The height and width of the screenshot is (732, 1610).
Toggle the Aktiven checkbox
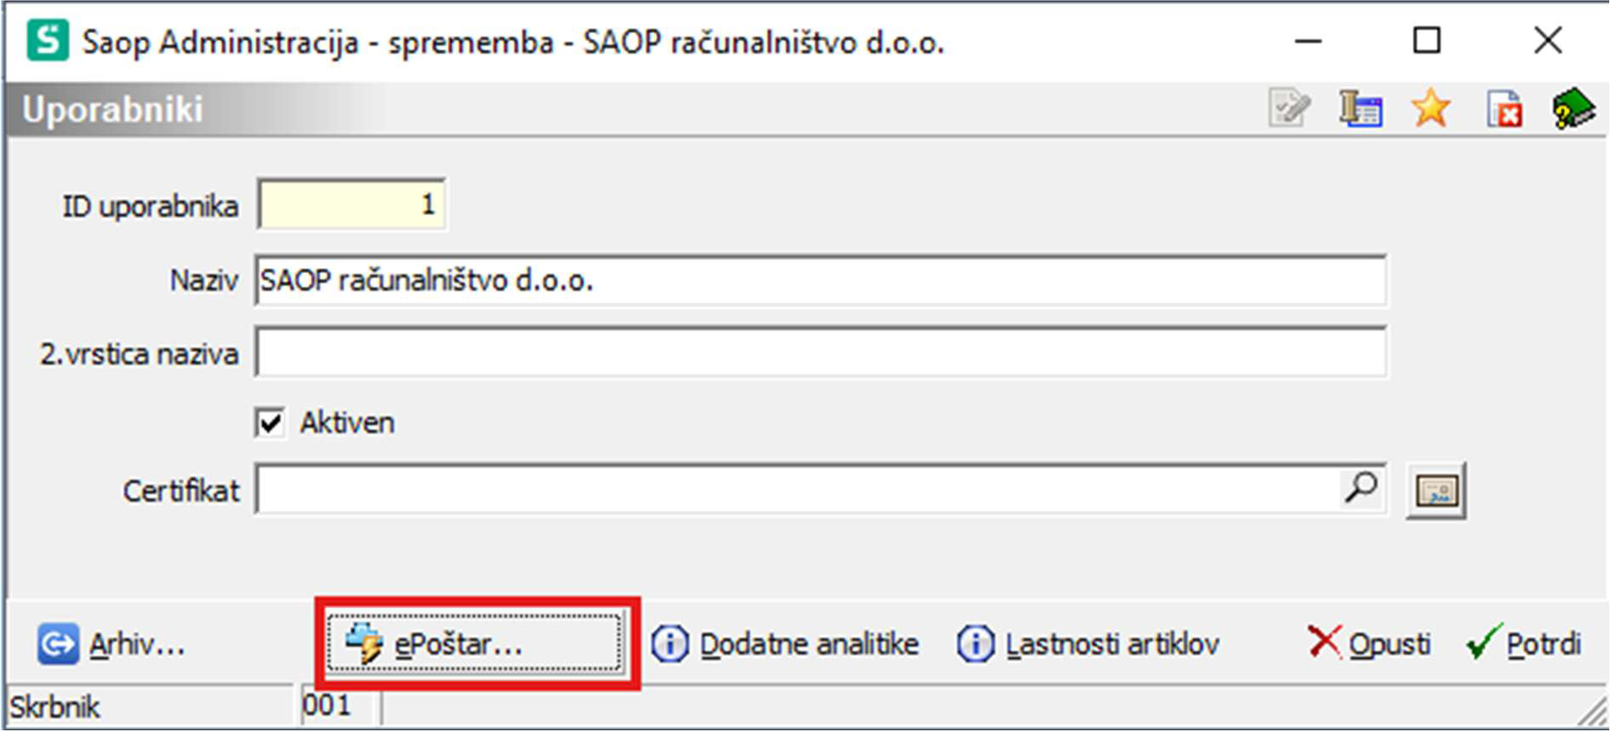(x=270, y=422)
